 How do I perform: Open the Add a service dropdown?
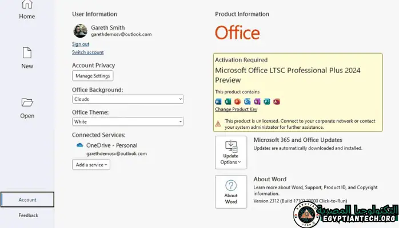pos(91,165)
